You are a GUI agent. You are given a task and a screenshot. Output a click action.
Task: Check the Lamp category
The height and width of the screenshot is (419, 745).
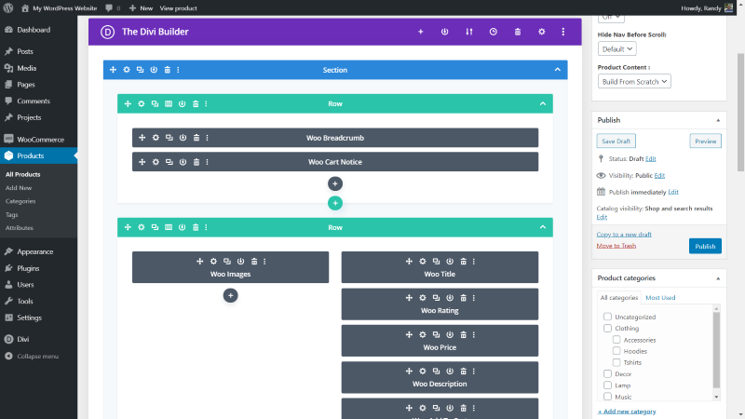point(607,385)
